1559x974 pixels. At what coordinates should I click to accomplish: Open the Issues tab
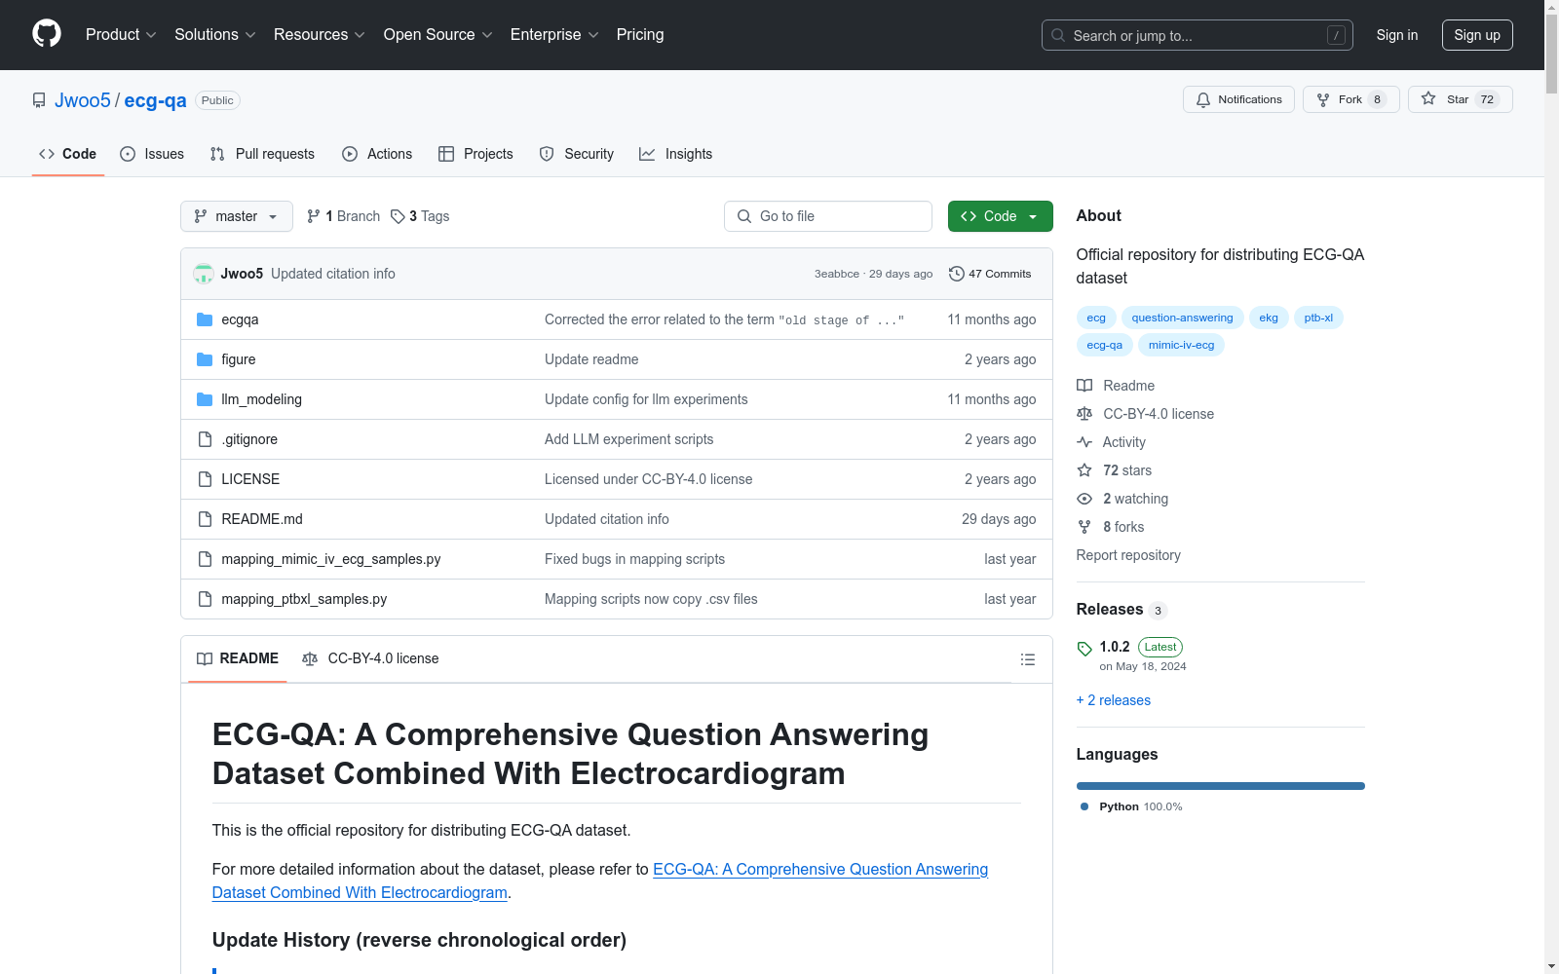tap(152, 154)
